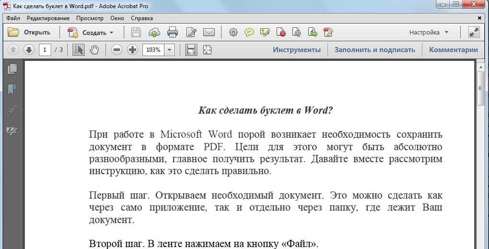Open the Справка menu
The height and width of the screenshot is (249, 489).
(x=141, y=18)
